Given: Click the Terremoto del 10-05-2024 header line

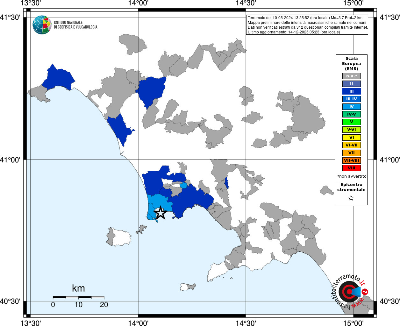Looking at the screenshot, I should (305, 18).
